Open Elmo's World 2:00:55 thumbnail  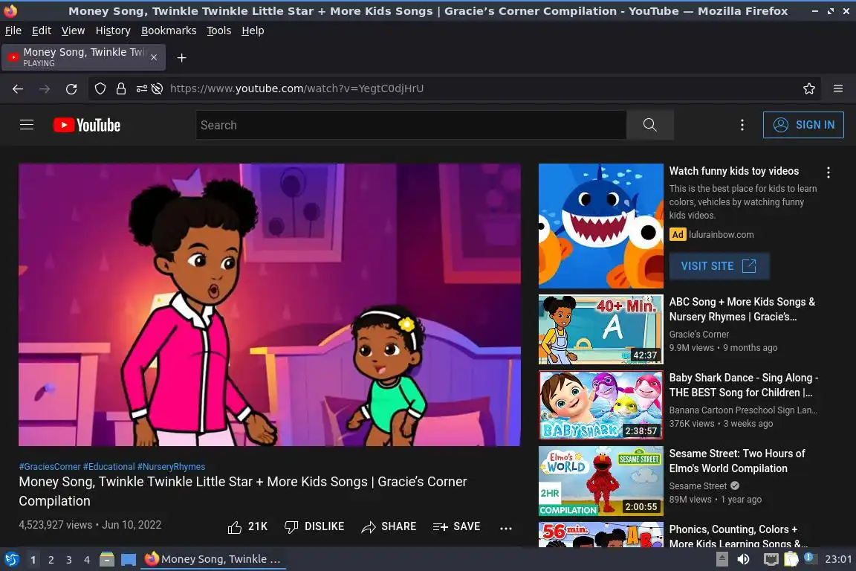tap(600, 481)
